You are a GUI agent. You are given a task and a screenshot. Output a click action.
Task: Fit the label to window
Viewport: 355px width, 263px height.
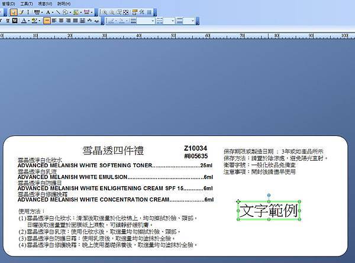(126, 12)
